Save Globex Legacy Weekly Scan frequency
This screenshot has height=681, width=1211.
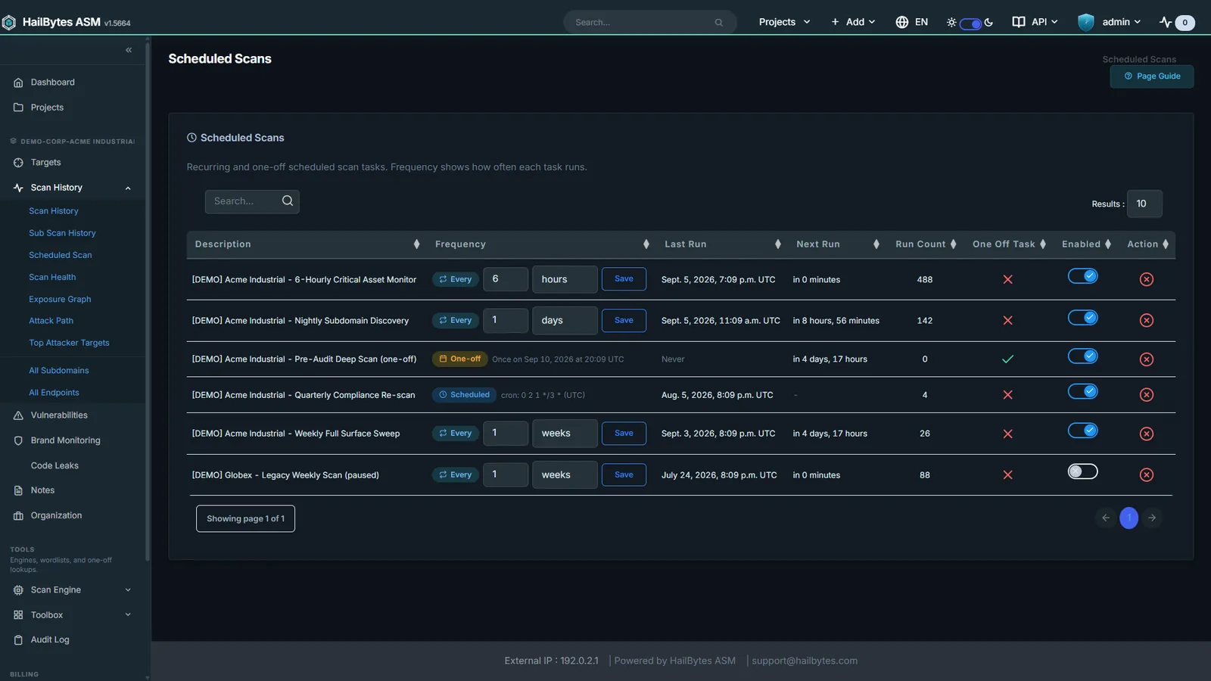pyautogui.click(x=624, y=474)
